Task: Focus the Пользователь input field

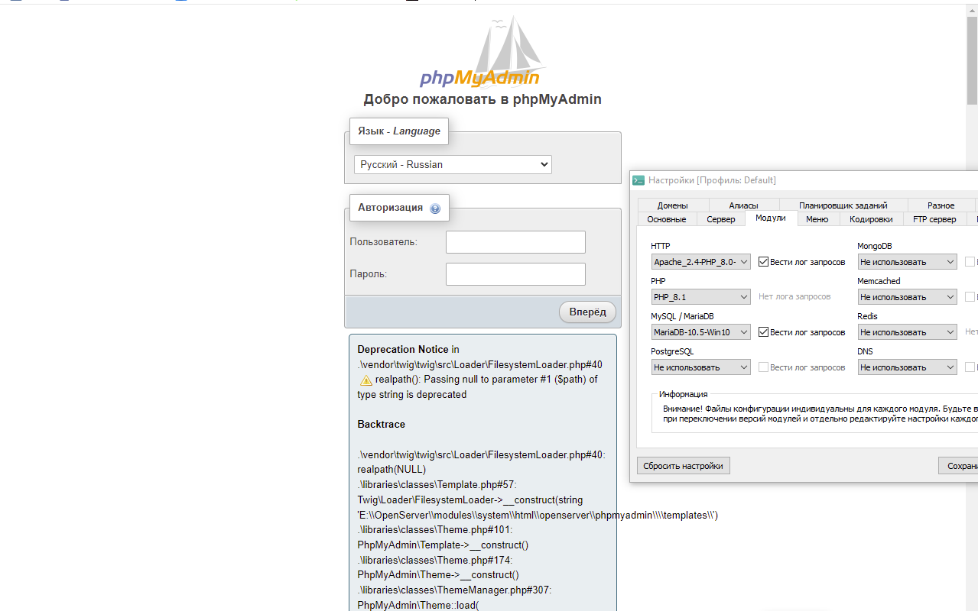Action: click(515, 242)
